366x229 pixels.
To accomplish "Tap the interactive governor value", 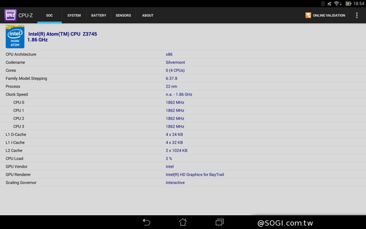I will (x=175, y=183).
